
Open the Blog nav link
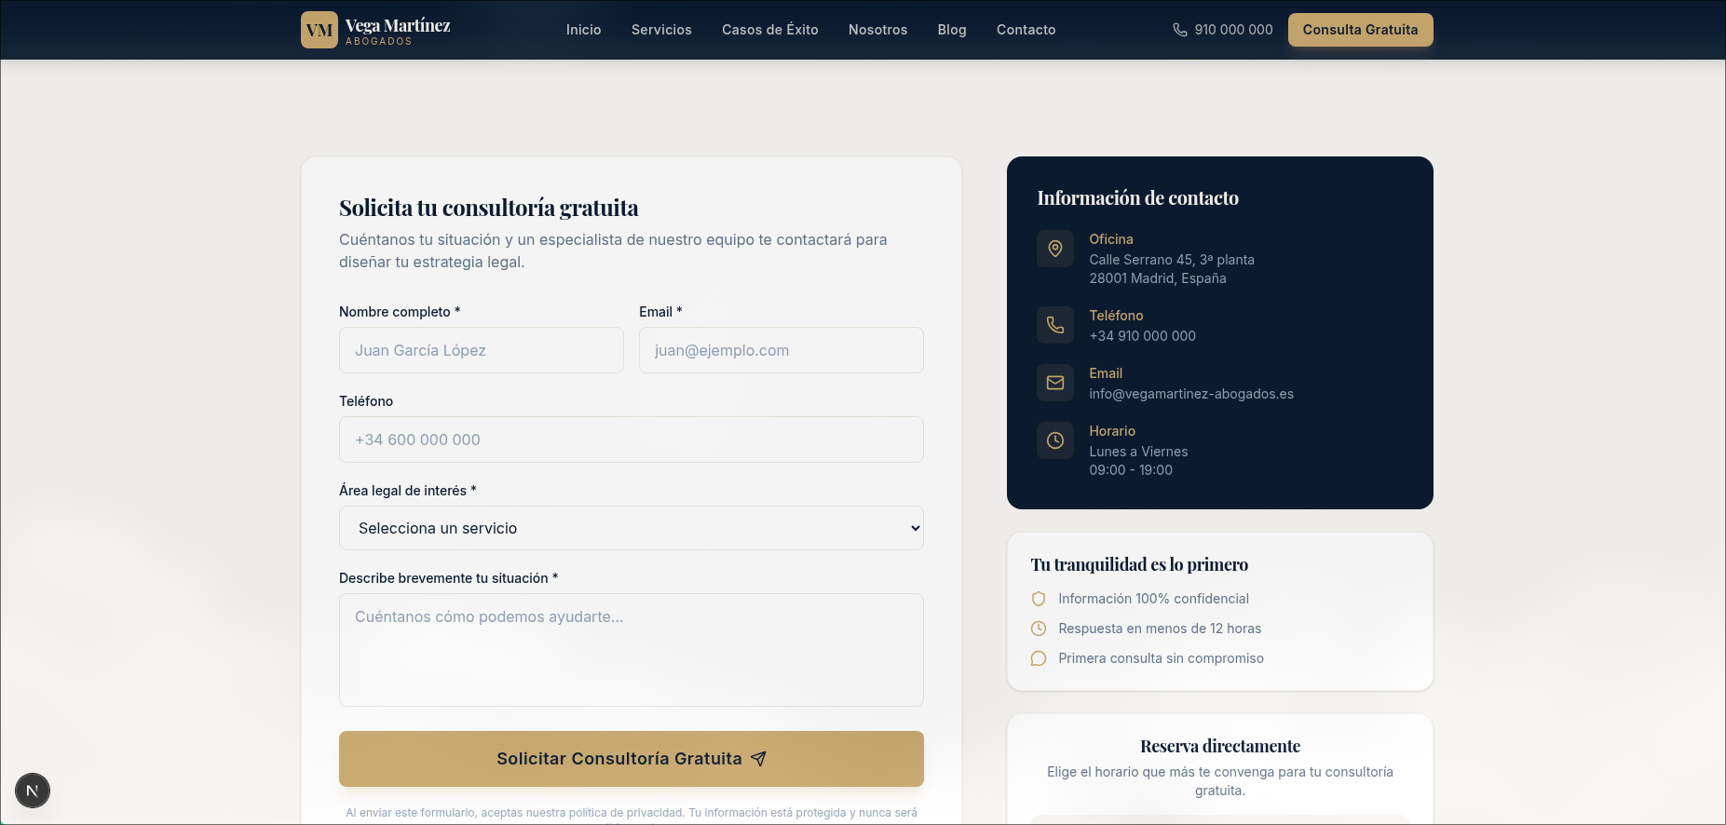[x=952, y=30]
